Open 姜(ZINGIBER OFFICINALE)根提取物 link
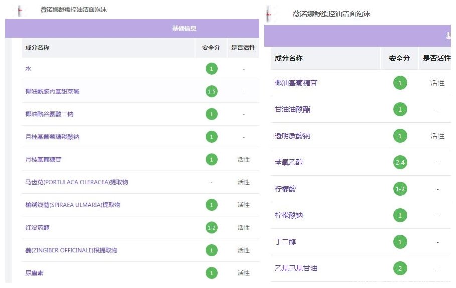The height and width of the screenshot is (288, 456). click(71, 250)
